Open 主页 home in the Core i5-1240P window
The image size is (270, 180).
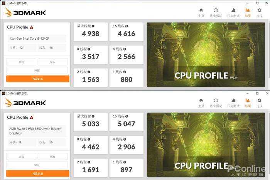(x=201, y=12)
